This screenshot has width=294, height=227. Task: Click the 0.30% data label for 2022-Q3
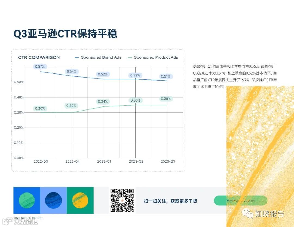(40, 109)
